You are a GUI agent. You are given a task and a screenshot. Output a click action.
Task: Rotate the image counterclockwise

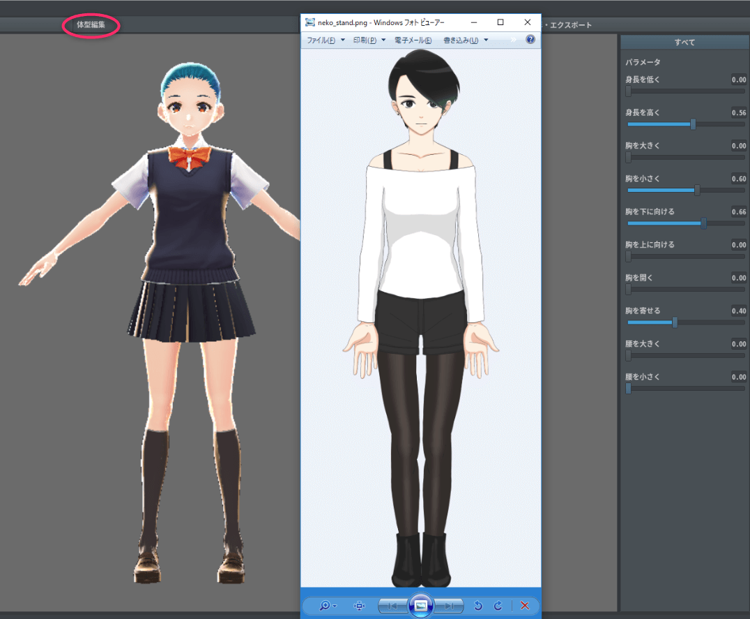click(478, 605)
